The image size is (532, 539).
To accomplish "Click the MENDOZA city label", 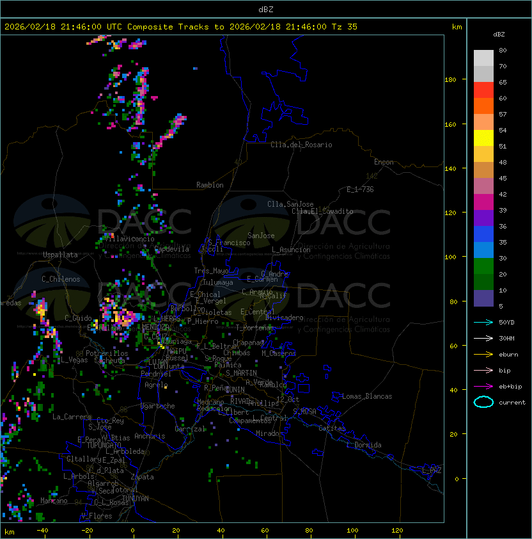I will pos(155,327).
